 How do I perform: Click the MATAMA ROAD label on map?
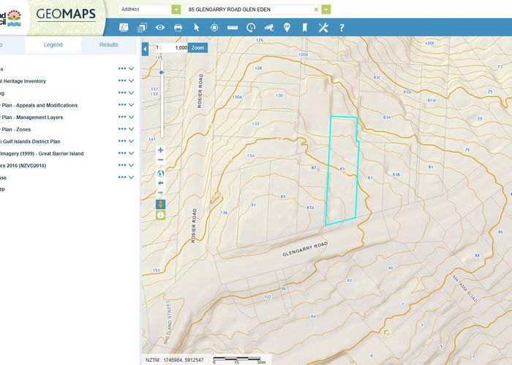(465, 289)
